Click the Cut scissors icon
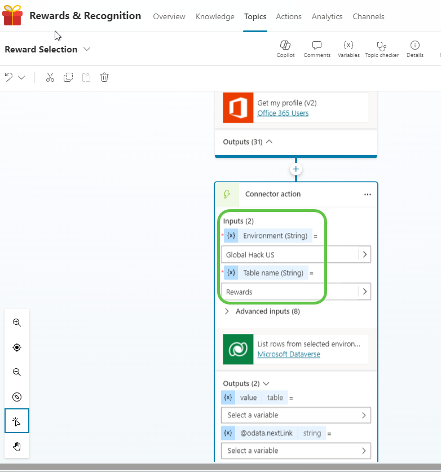This screenshot has height=472, width=441. (50, 77)
